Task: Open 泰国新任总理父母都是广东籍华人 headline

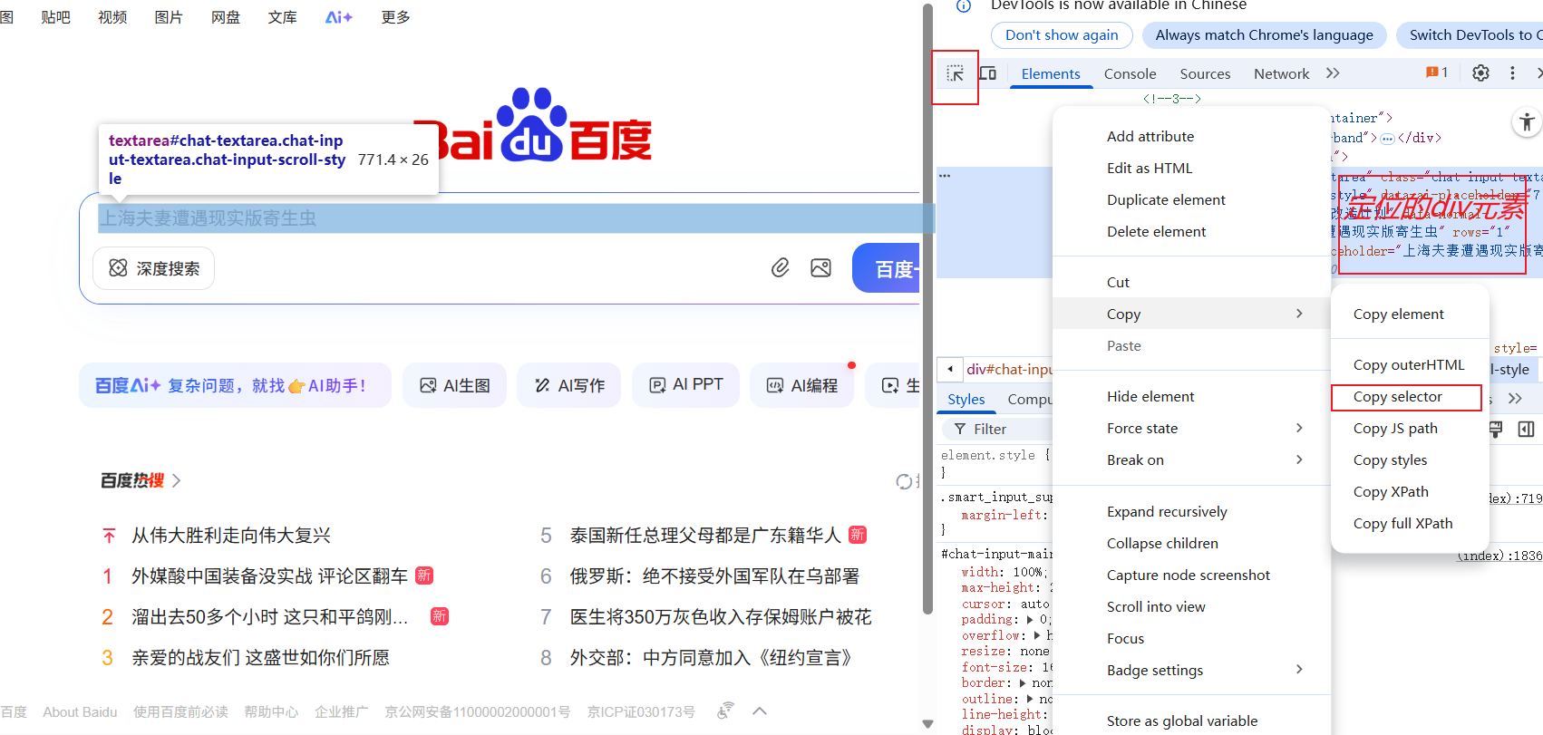Action: (x=705, y=536)
